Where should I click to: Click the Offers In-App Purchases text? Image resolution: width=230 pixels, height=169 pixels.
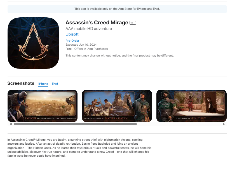[91, 49]
